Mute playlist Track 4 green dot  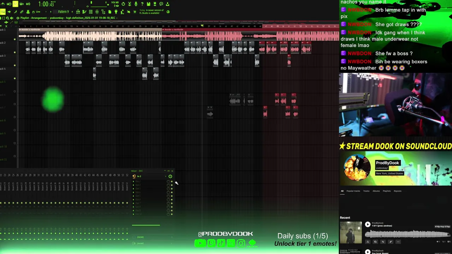coord(14,78)
